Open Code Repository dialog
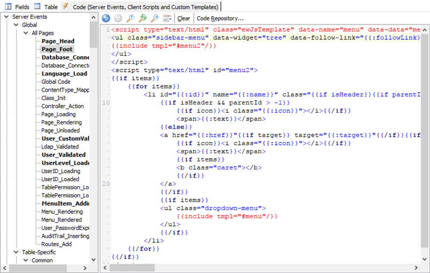This screenshot has width=430, height=273. point(220,18)
